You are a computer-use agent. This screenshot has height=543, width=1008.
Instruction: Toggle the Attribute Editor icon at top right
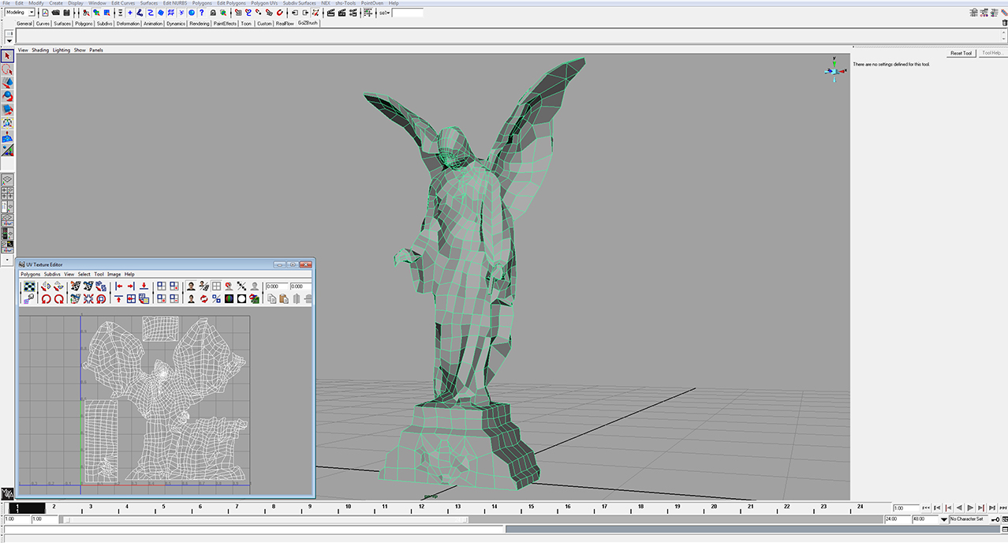point(973,13)
